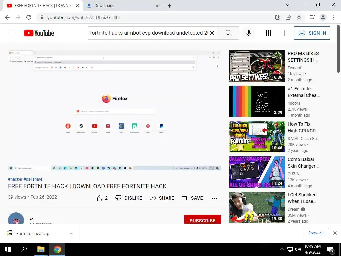The width and height of the screenshot is (341, 256).
Task: Show hidden system tray icons
Action: [282, 249]
